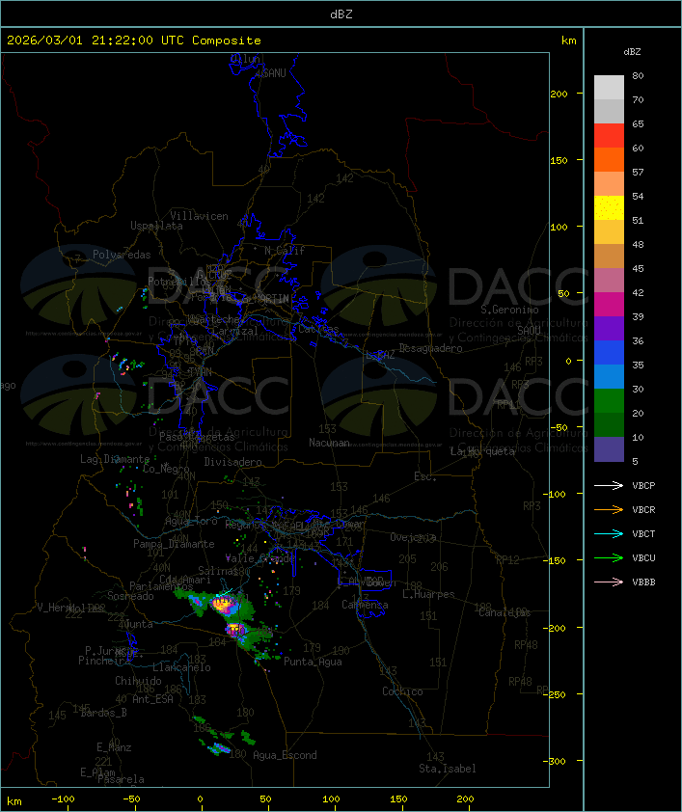Click the N_Calif place label

[x=285, y=251]
